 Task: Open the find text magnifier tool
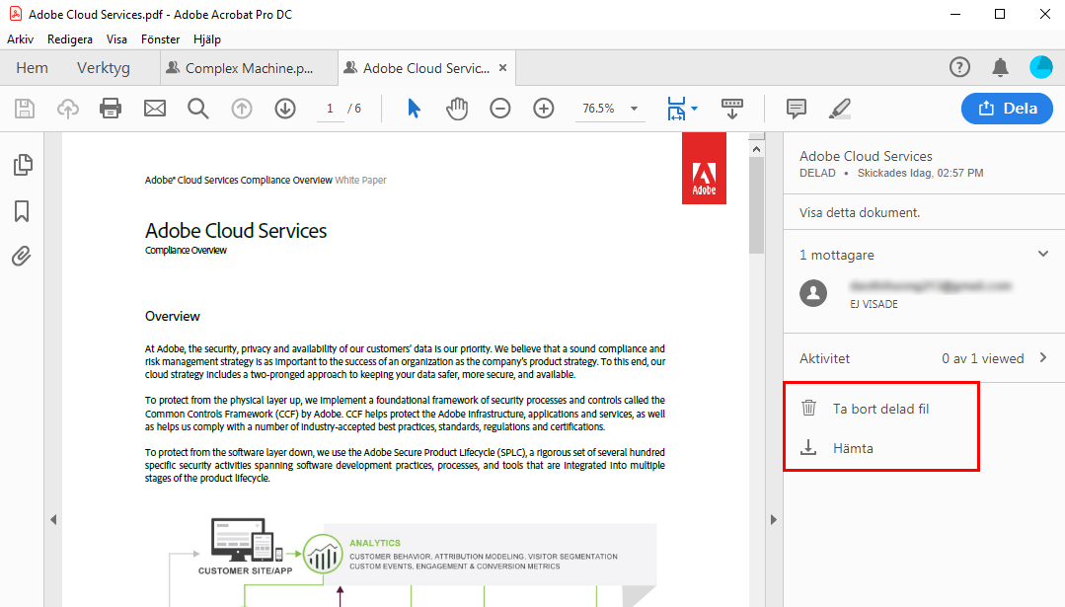click(x=198, y=109)
